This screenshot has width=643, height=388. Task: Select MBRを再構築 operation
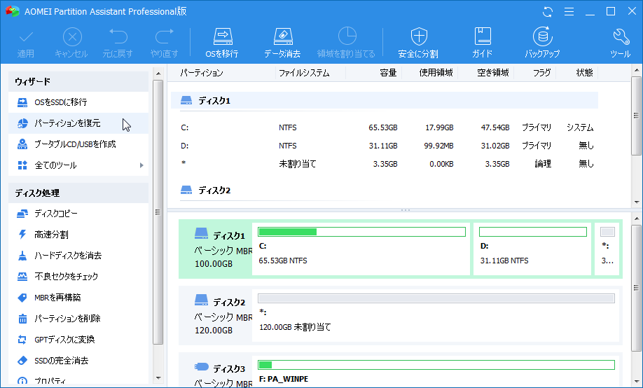coord(78,298)
